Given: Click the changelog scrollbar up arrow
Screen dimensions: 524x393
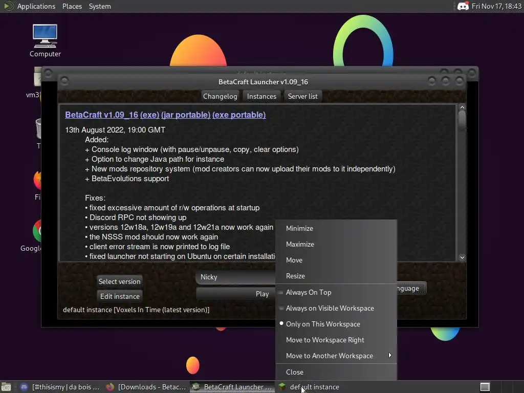Looking at the screenshot, I should coord(462,107).
